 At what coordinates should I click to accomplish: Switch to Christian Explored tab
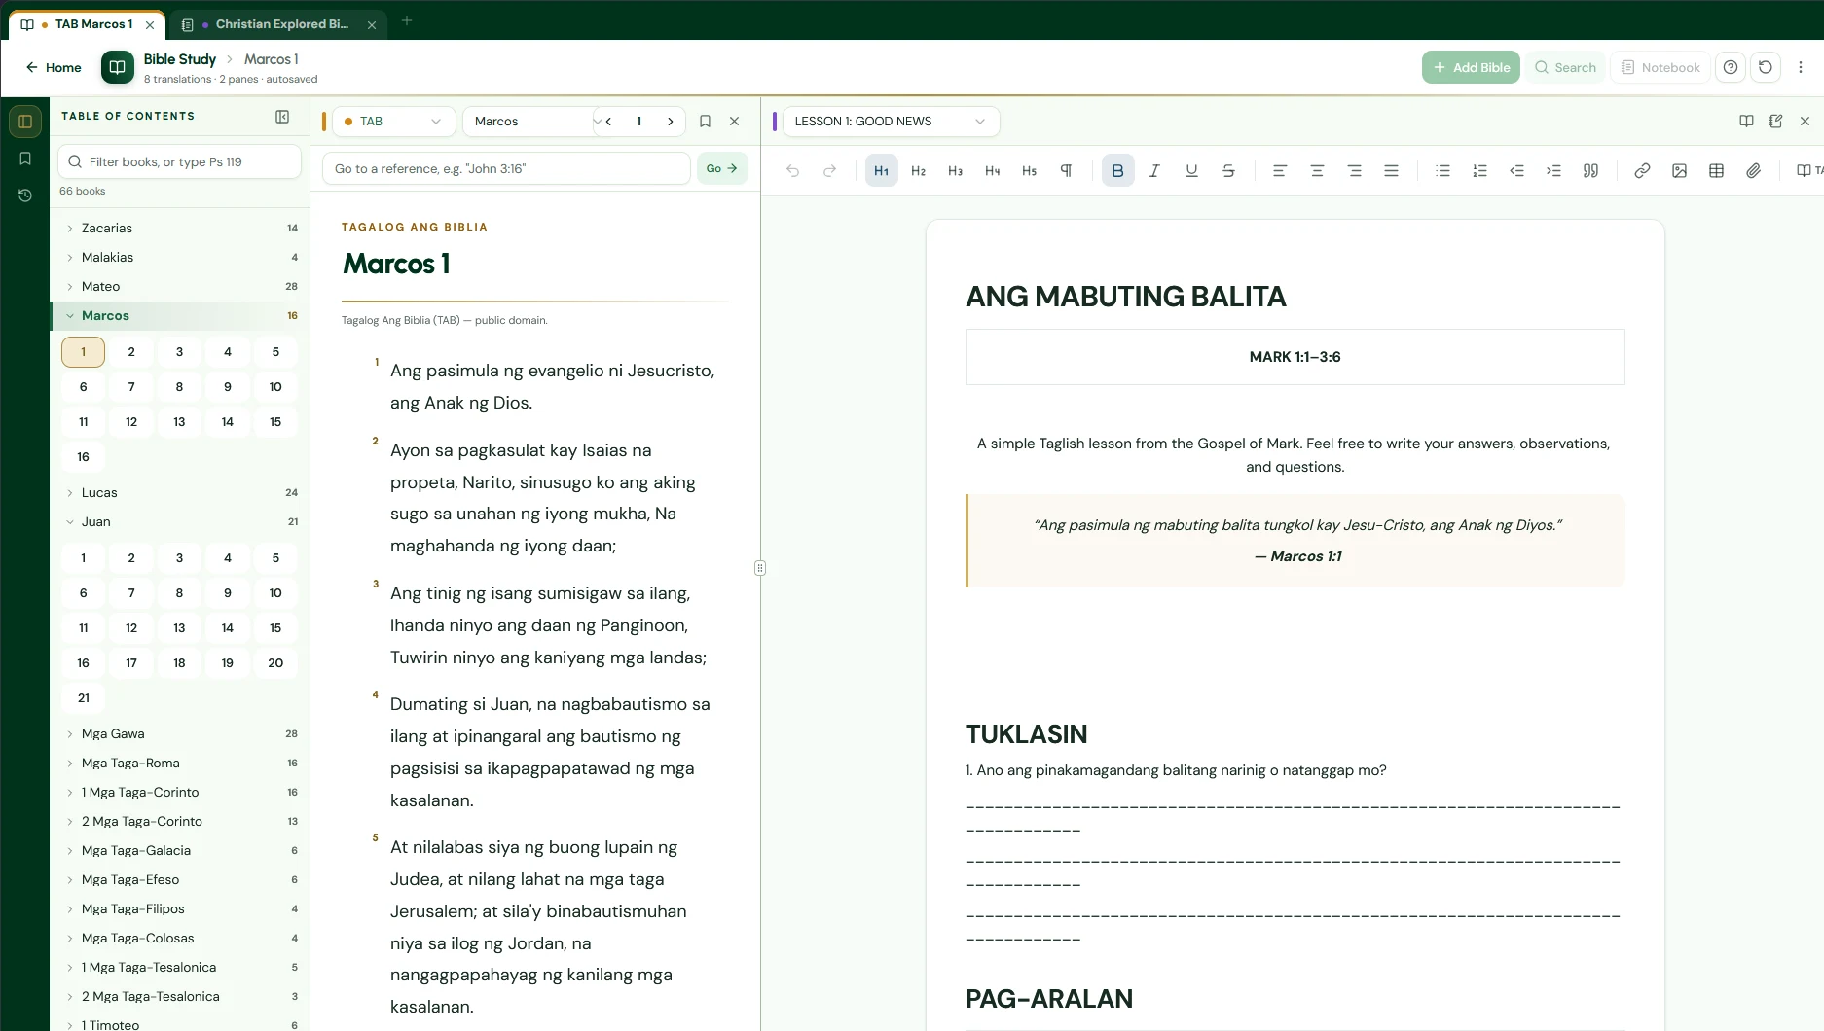pos(278,23)
